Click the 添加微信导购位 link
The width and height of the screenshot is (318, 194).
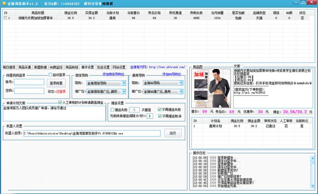[113, 74]
